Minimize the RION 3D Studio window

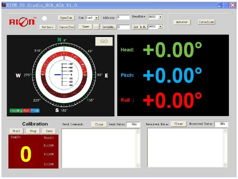pyautogui.click(x=219, y=5)
